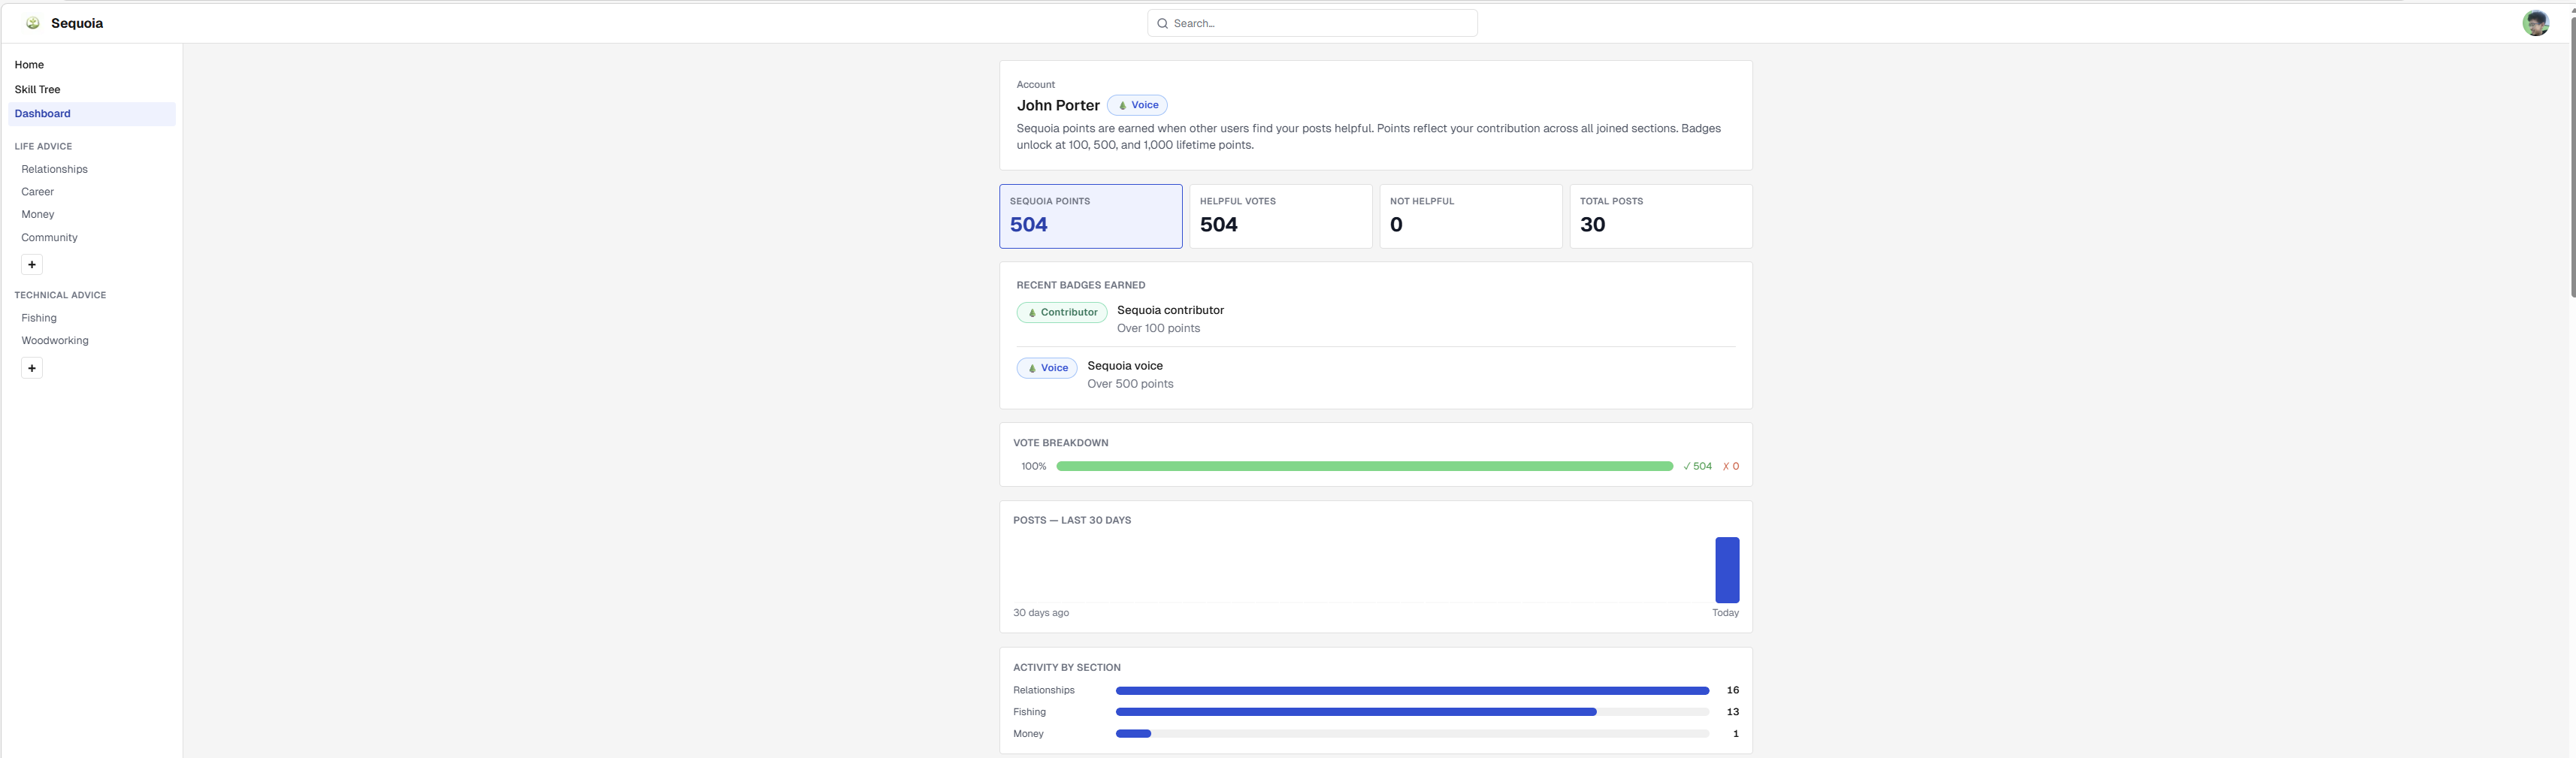Open the Skill Tree page
The width and height of the screenshot is (2576, 758).
pyautogui.click(x=37, y=89)
